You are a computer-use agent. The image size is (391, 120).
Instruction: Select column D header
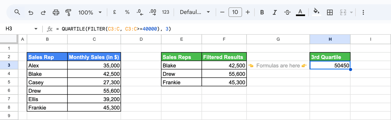tap(141, 39)
